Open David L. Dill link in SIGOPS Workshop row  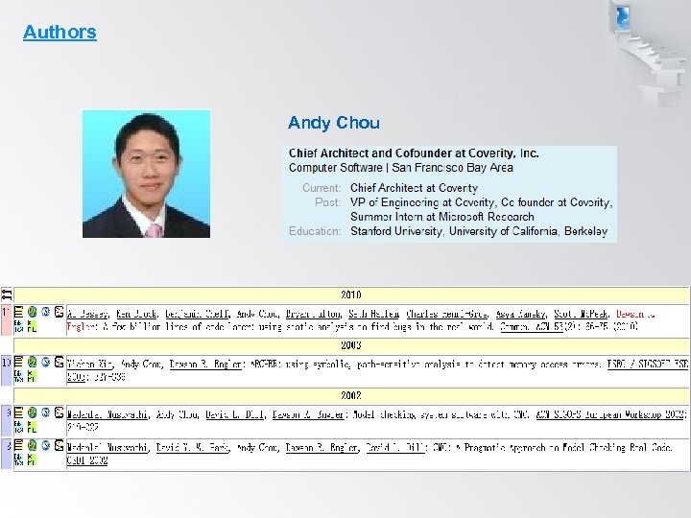pyautogui.click(x=235, y=415)
